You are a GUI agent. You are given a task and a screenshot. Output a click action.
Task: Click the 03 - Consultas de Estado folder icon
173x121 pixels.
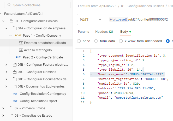coord(11,116)
